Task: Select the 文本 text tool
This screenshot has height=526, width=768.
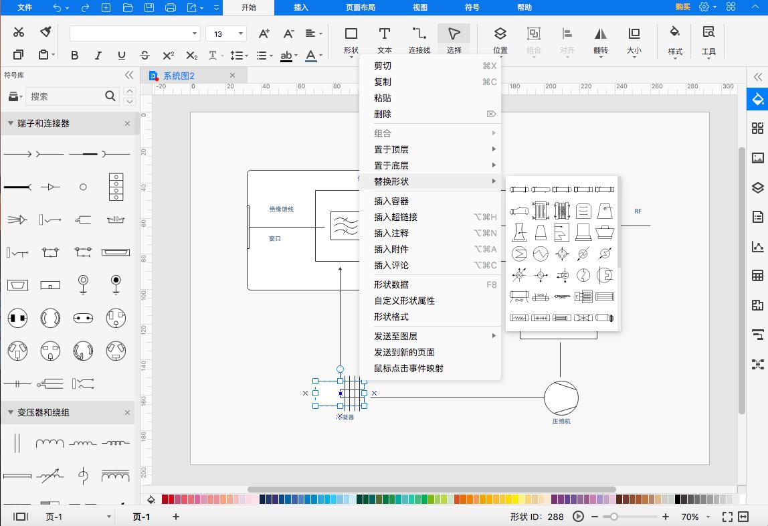Action: tap(384, 38)
